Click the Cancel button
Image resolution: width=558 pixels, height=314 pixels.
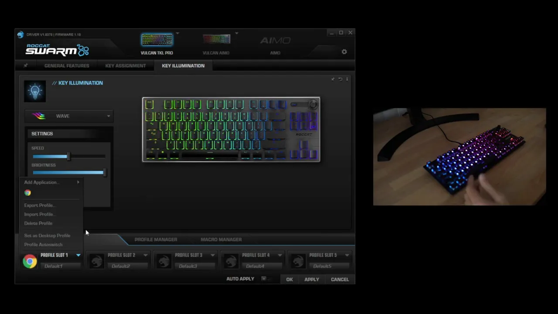pos(340,280)
